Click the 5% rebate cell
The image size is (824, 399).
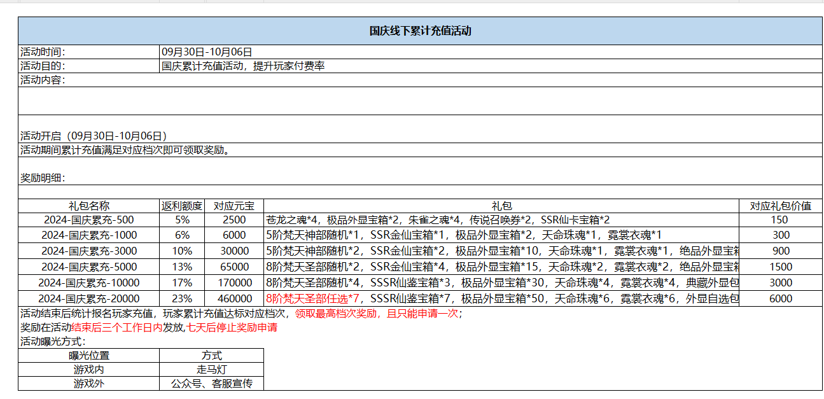coord(182,220)
